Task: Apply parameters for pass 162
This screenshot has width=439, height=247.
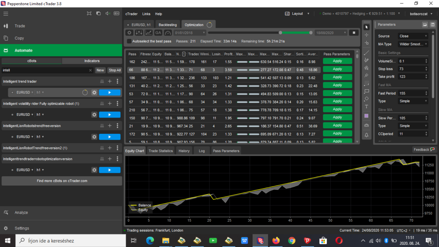Action: (x=337, y=61)
